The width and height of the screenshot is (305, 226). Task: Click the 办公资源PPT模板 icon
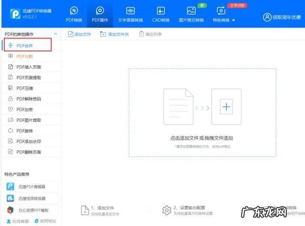pyautogui.click(x=10, y=210)
